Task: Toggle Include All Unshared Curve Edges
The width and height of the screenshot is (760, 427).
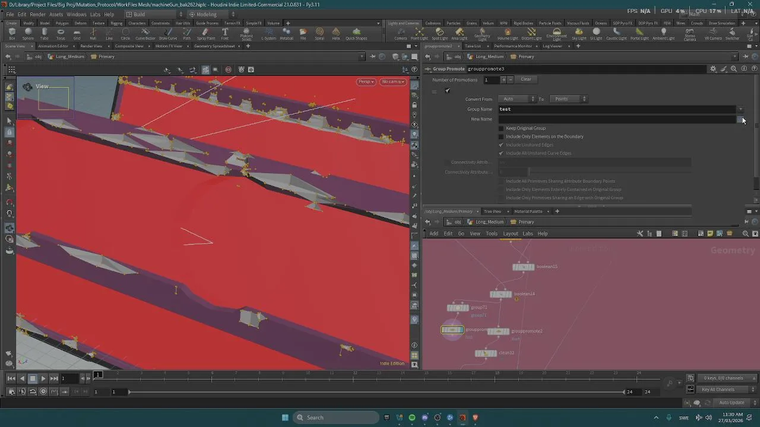Action: [x=501, y=153]
